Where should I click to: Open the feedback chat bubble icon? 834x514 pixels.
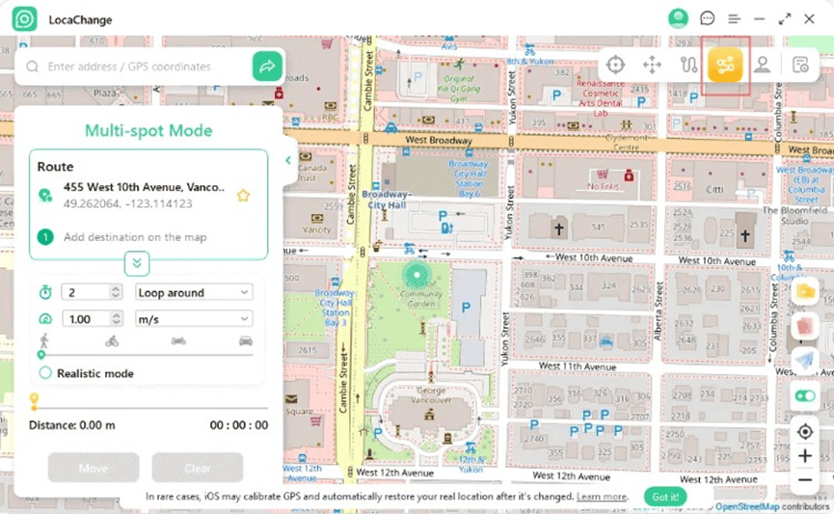[x=707, y=18]
